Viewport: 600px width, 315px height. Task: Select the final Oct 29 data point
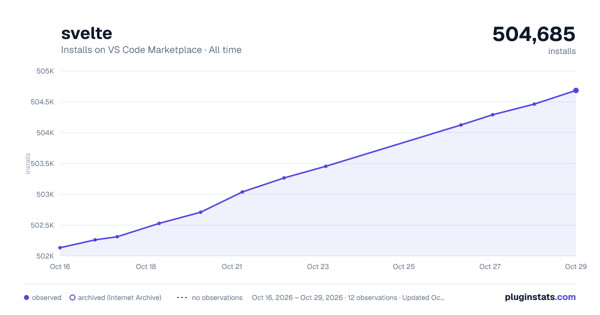tap(576, 90)
